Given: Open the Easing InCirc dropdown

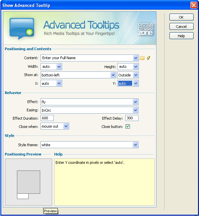Looking at the screenshot, I should pyautogui.click(x=135, y=110).
